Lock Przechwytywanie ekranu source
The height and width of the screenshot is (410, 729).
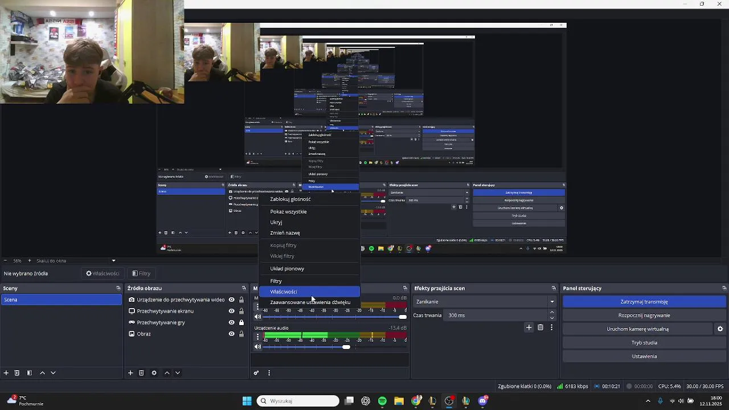coord(241,311)
